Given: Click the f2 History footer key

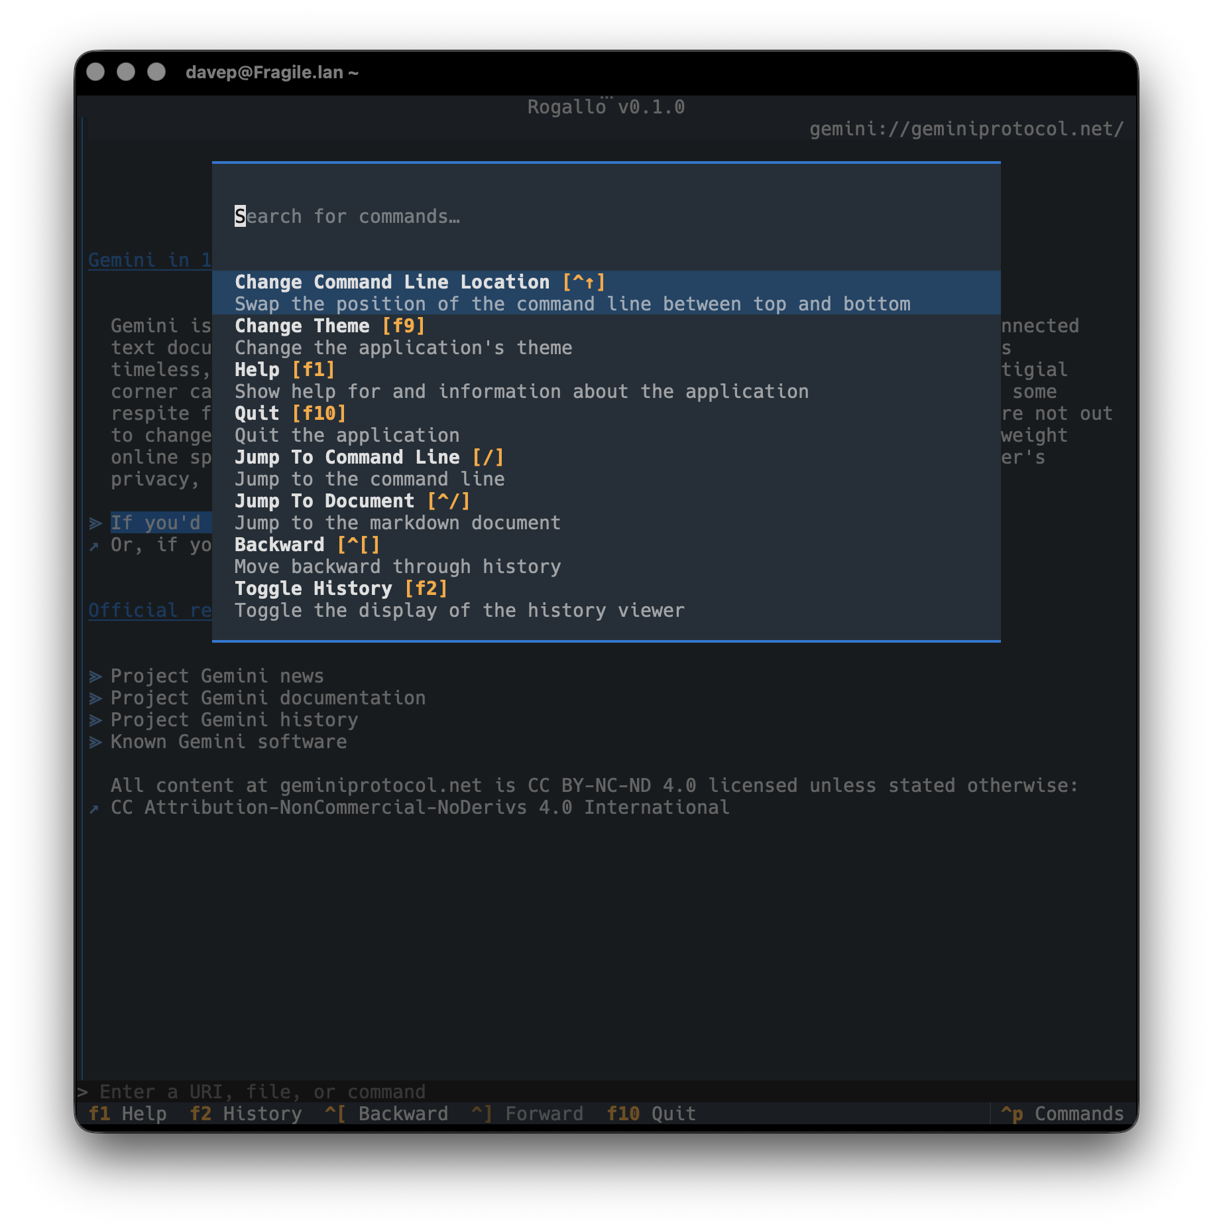Looking at the screenshot, I should (245, 1114).
